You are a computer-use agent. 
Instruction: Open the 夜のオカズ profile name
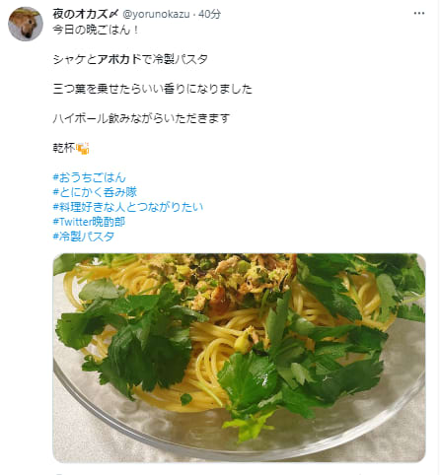point(80,14)
